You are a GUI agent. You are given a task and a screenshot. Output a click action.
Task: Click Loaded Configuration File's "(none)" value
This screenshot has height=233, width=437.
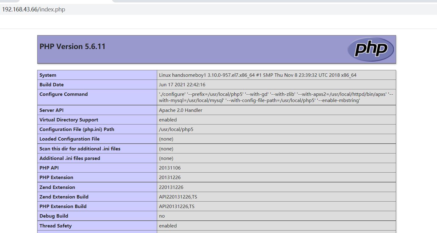[166, 139]
